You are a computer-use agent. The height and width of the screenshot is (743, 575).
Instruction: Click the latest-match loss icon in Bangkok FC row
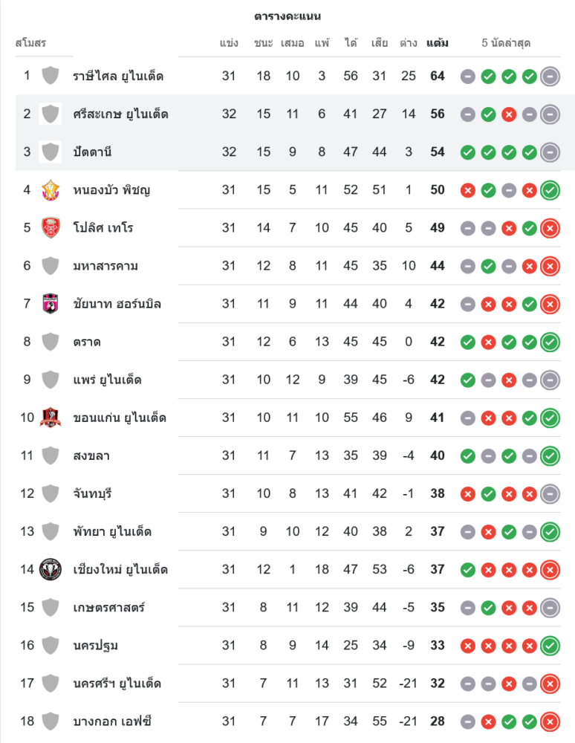[550, 721]
